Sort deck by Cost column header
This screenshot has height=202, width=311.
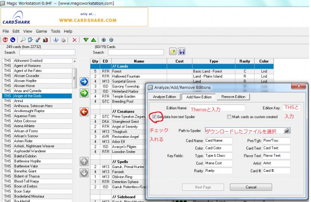click(x=179, y=61)
